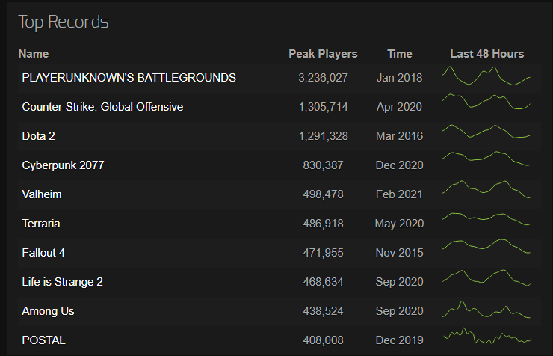Click the Top Records heading
The image size is (553, 356).
[63, 22]
